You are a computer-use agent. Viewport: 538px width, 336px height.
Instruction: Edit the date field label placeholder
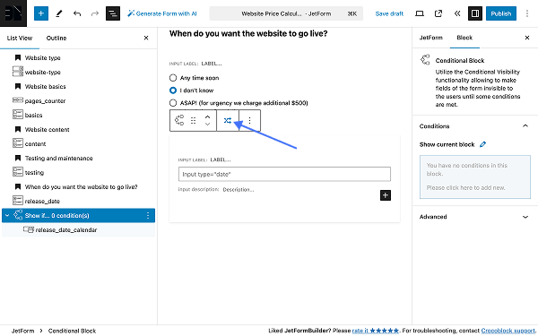[x=221, y=159]
